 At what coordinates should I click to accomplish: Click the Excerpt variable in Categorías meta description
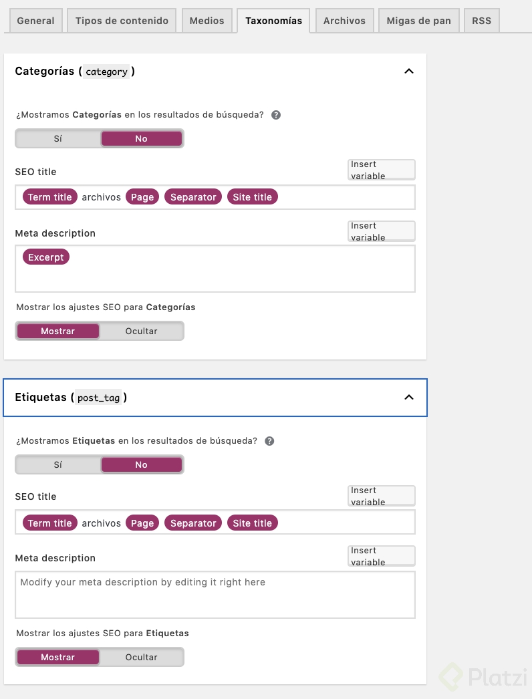tap(46, 257)
